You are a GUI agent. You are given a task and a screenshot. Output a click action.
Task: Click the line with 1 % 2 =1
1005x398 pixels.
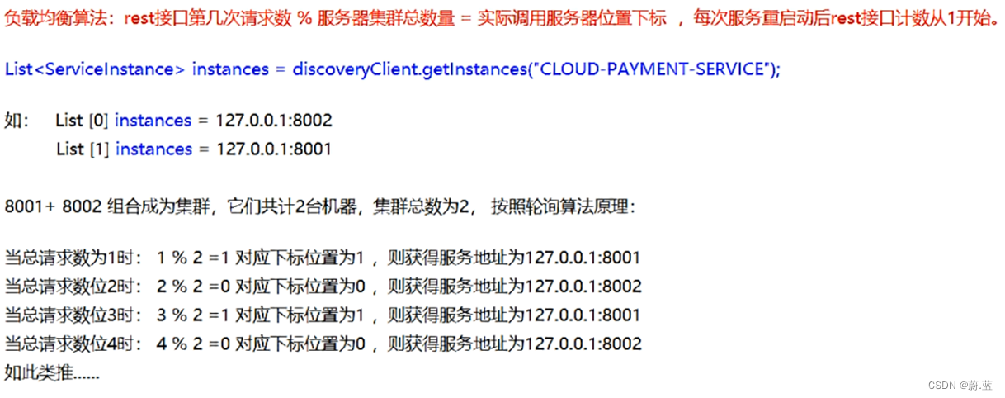click(x=323, y=258)
